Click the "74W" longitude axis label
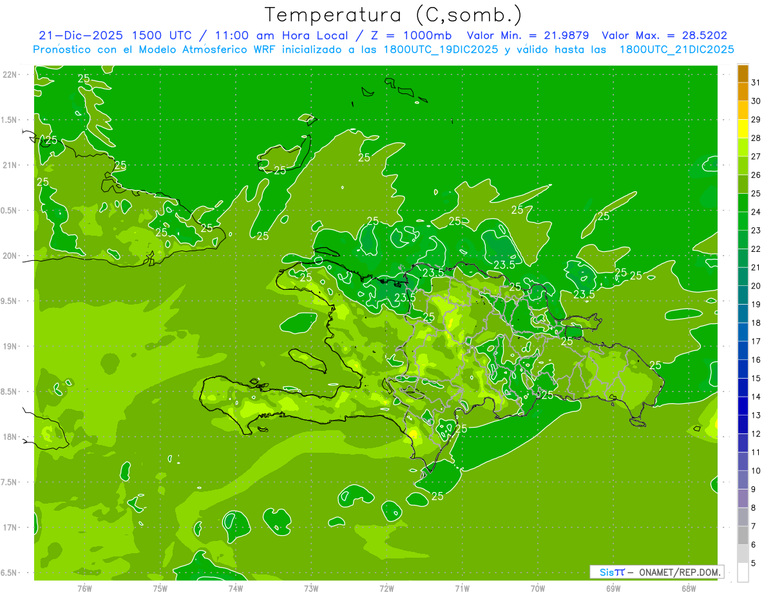 [x=236, y=589]
